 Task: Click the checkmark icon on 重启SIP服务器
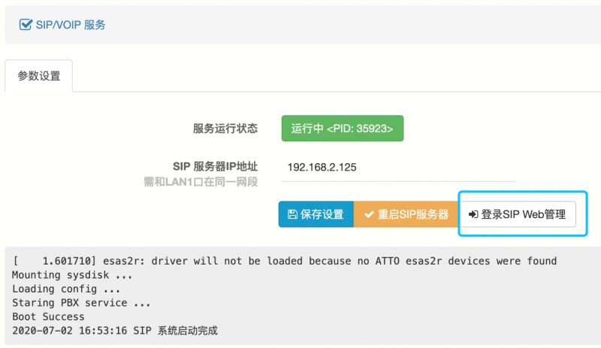[x=369, y=214]
